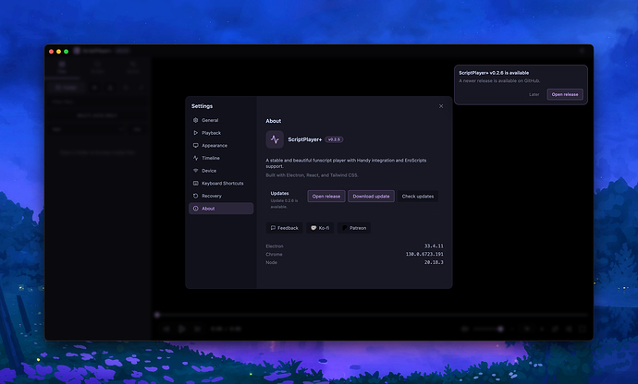Click Open release in update notification
This screenshot has width=638, height=384.
[x=565, y=94]
